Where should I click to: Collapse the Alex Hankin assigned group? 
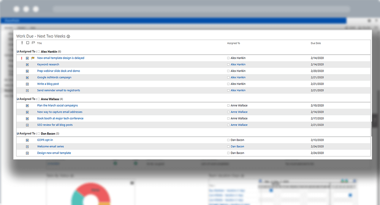17,52
